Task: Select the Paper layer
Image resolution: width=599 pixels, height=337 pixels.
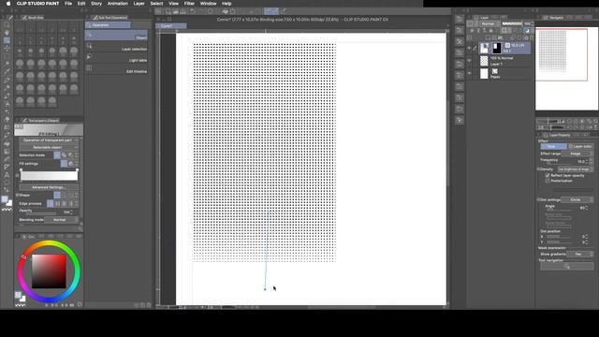Action: (505, 73)
